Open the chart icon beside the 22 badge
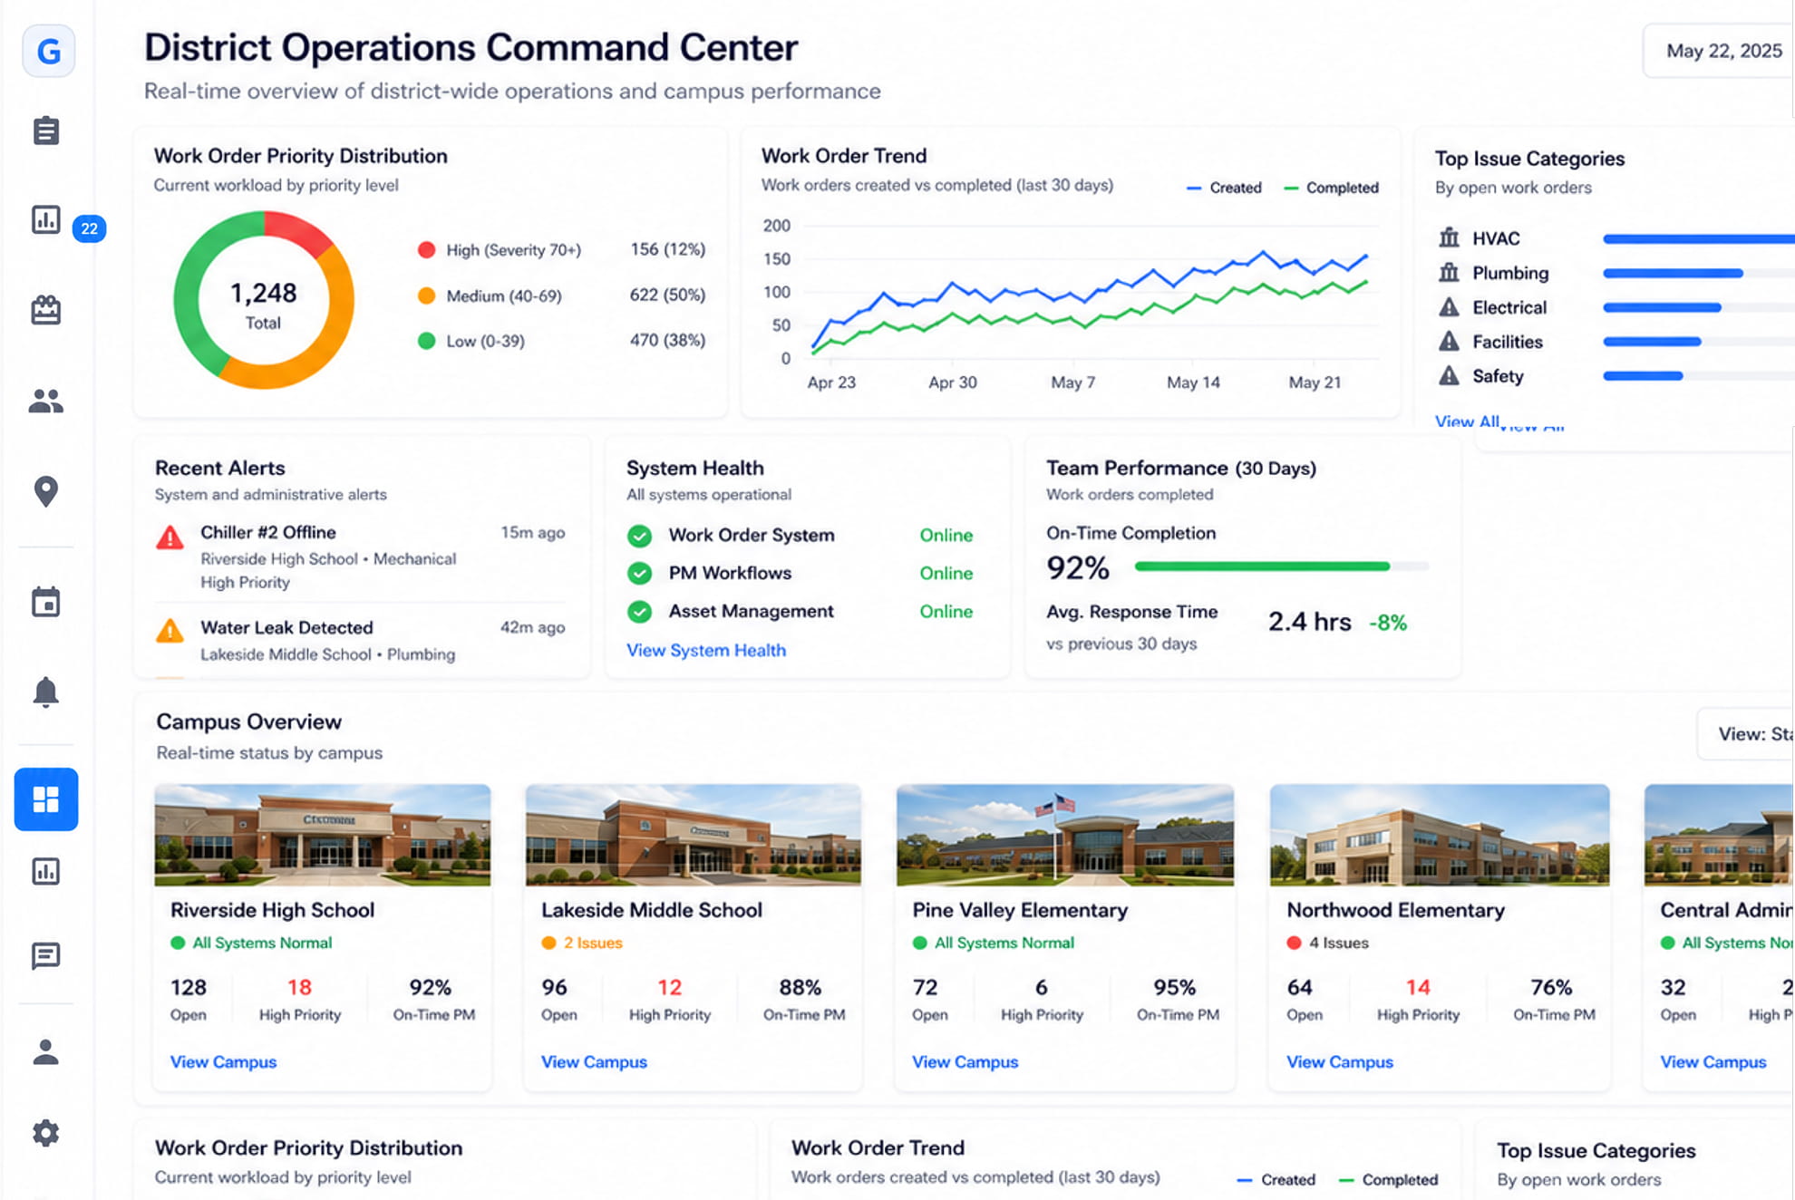This screenshot has width=1795, height=1200. click(46, 219)
